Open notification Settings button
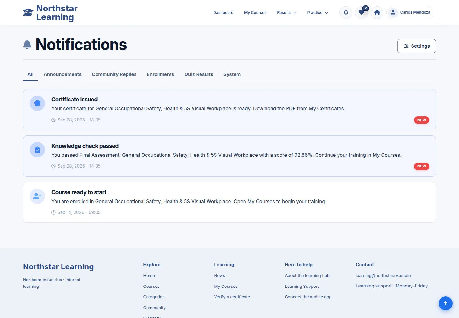The width and height of the screenshot is (459, 318). (x=417, y=46)
